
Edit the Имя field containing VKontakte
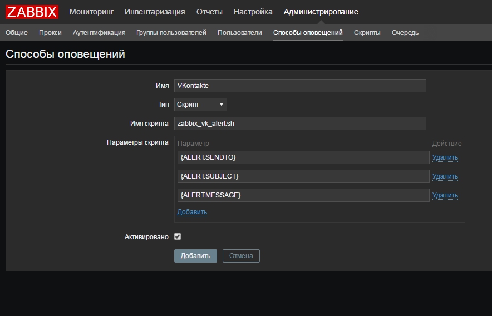click(300, 86)
